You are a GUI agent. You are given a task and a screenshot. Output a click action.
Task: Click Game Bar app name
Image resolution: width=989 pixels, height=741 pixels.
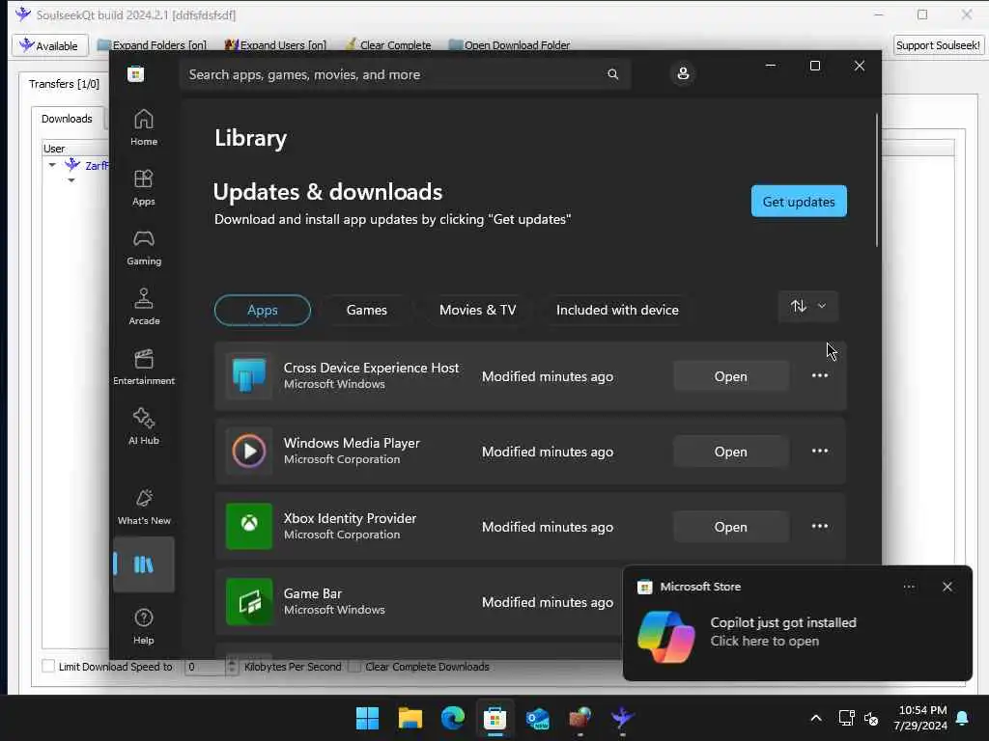click(313, 593)
